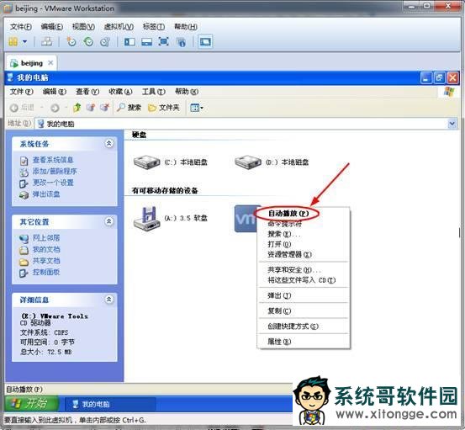Collapse the 详细信息 panel
465x430 pixels.
tap(108, 300)
